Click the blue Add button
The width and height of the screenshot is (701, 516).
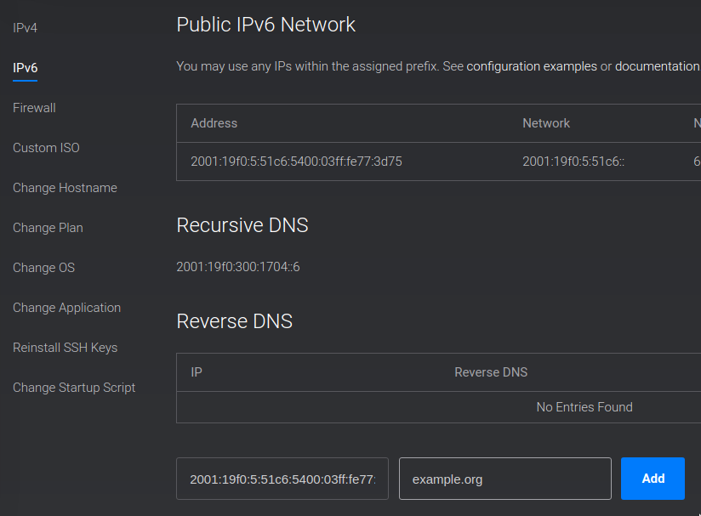click(x=653, y=479)
